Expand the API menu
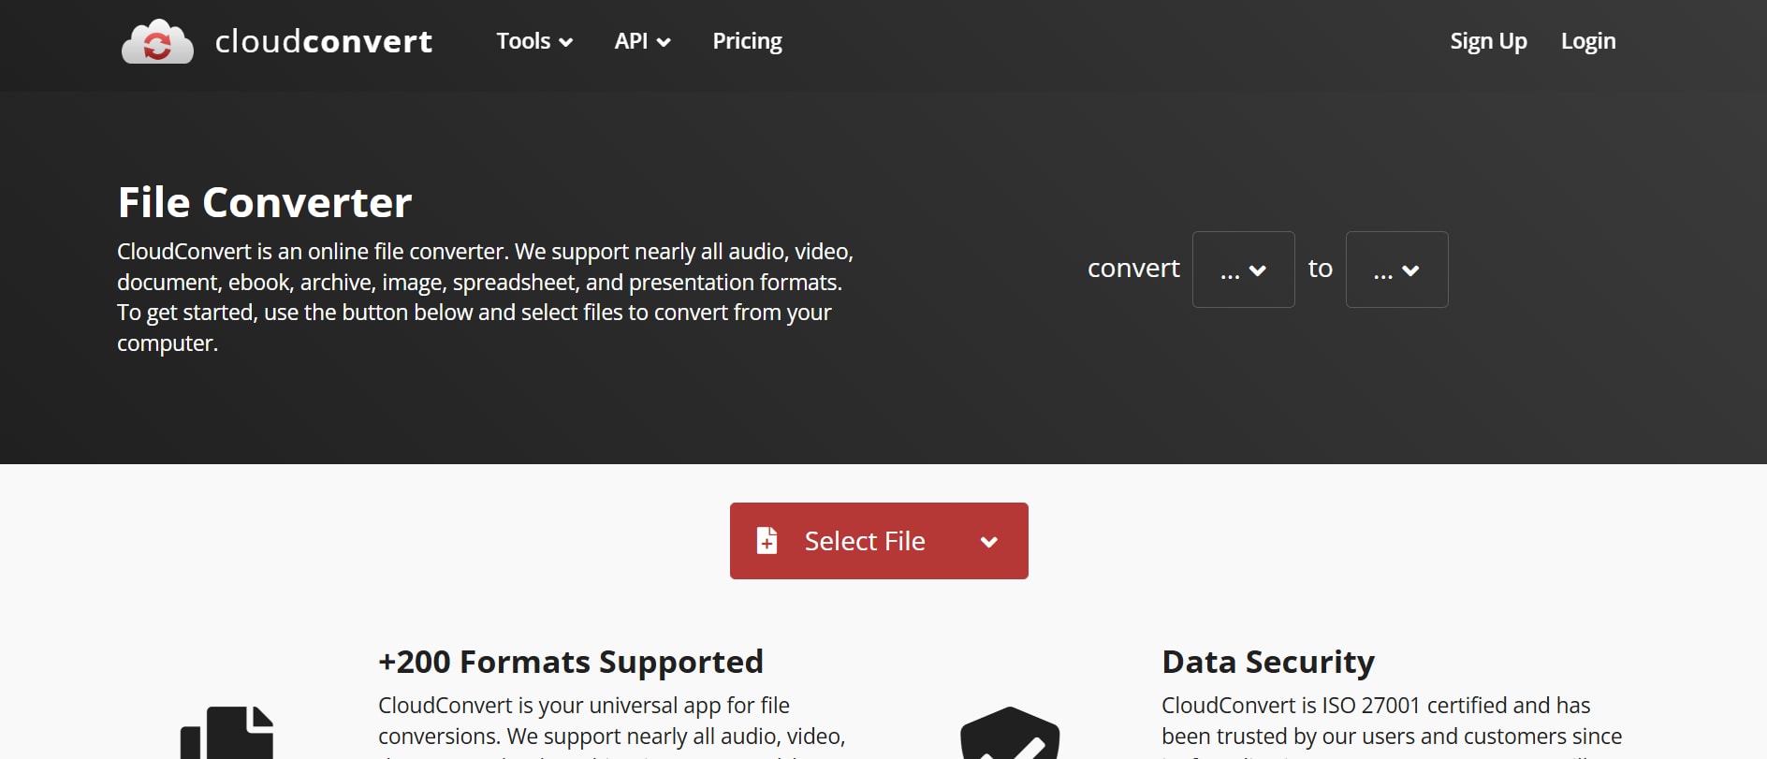Screen dimensions: 1767x759 click(x=642, y=41)
